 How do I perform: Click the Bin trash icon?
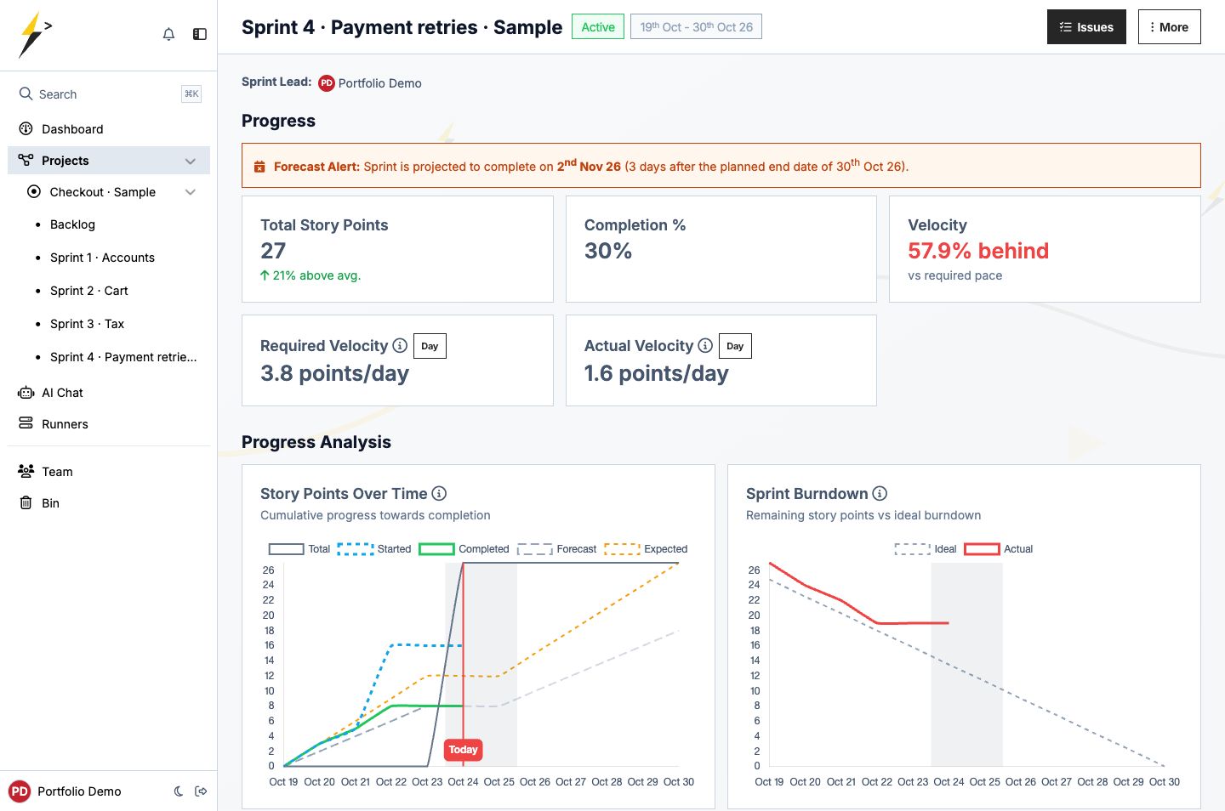click(26, 502)
